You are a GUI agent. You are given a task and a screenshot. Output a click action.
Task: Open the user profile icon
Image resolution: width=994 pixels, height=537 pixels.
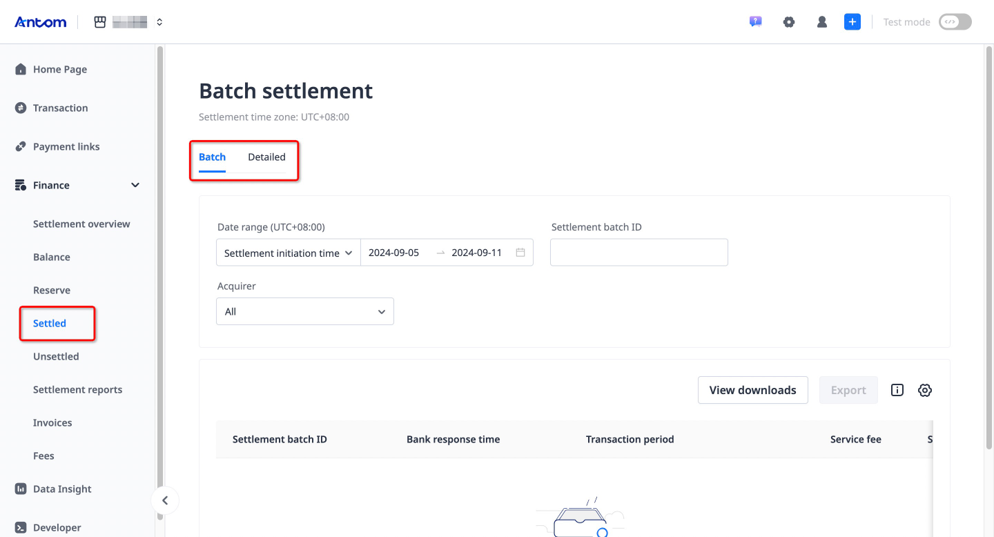[821, 21]
